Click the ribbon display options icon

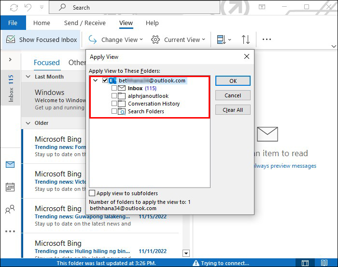[x=262, y=7]
